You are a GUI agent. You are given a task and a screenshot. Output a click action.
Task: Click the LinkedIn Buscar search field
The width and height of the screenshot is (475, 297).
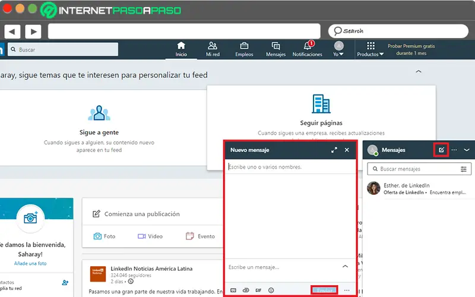click(63, 49)
